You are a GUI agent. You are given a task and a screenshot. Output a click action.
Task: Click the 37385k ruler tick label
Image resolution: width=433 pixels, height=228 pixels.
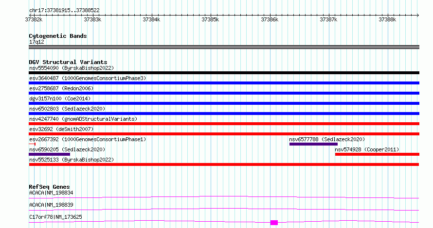click(210, 19)
